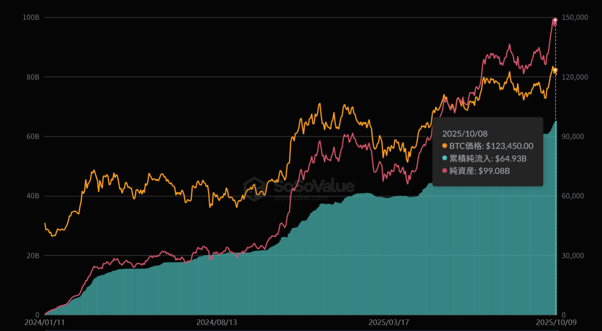602x331 pixels.
Task: Select the highlighted net assets marker at line peak
Action: [x=555, y=20]
